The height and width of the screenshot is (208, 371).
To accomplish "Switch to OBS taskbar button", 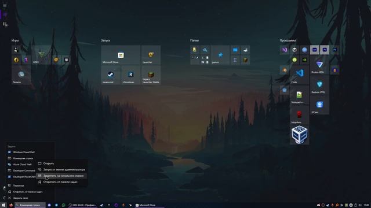I will pos(82,205).
